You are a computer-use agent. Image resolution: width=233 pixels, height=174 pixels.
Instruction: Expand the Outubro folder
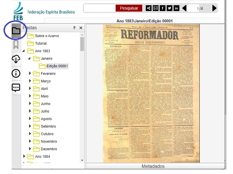coord(30,134)
